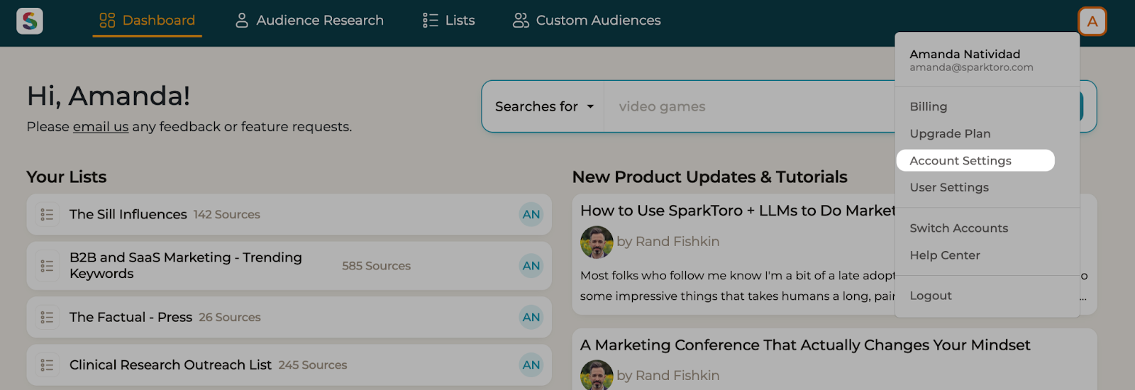Click New Product Updates & Tutorials heading

[x=710, y=177]
